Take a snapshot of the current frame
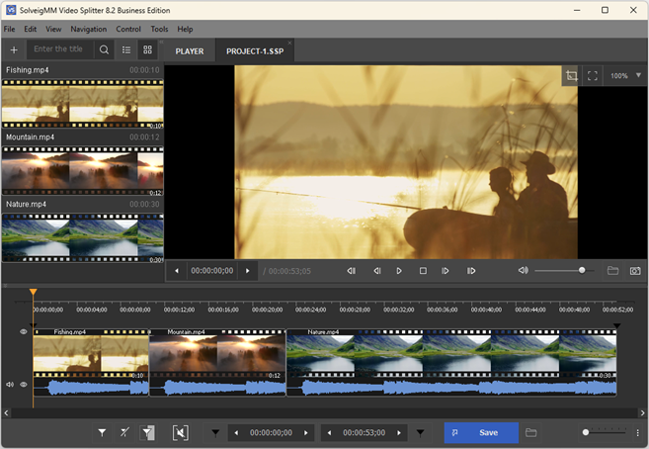Viewport: 649px width, 449px height. coord(635,271)
